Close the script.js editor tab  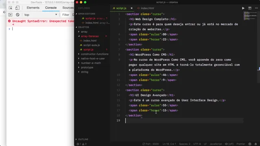(x=132, y=8)
